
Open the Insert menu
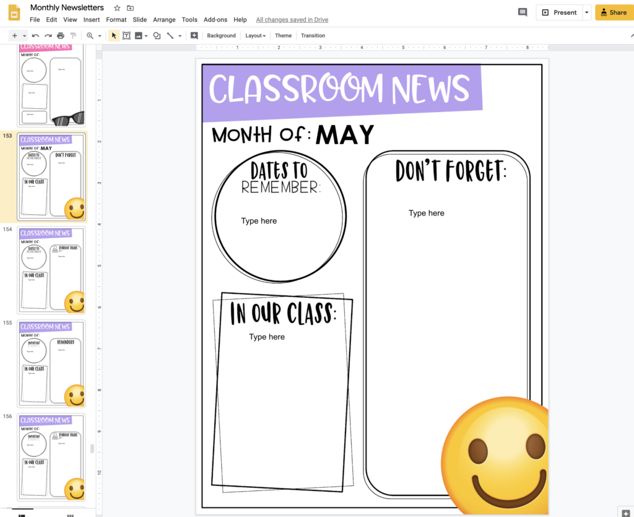92,19
